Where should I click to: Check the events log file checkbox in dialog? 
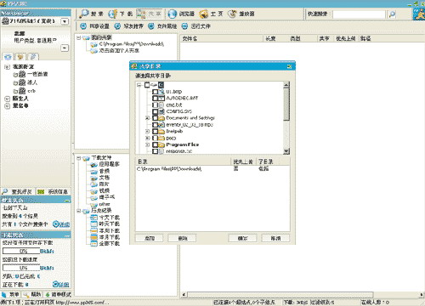pos(155,125)
